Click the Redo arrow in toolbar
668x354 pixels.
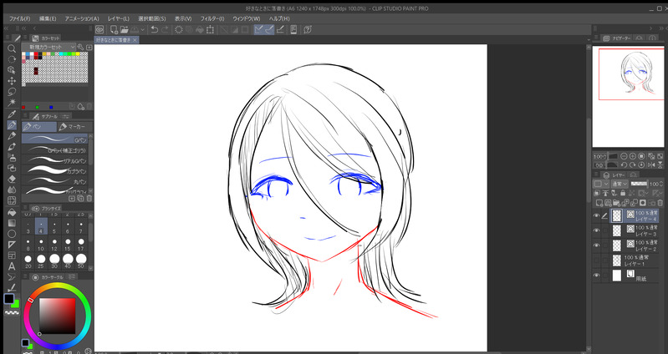(x=165, y=29)
